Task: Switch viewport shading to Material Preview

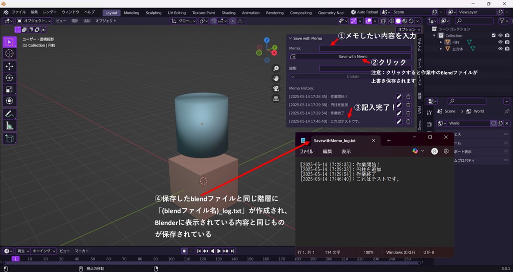Action: [x=405, y=21]
